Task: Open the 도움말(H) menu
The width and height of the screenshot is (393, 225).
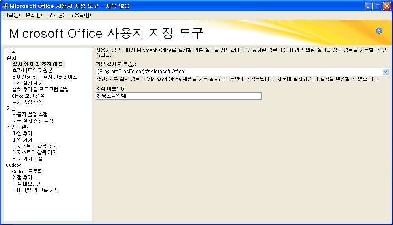Action: pos(80,15)
